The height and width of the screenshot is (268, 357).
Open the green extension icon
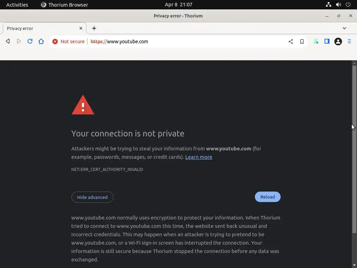(x=316, y=42)
